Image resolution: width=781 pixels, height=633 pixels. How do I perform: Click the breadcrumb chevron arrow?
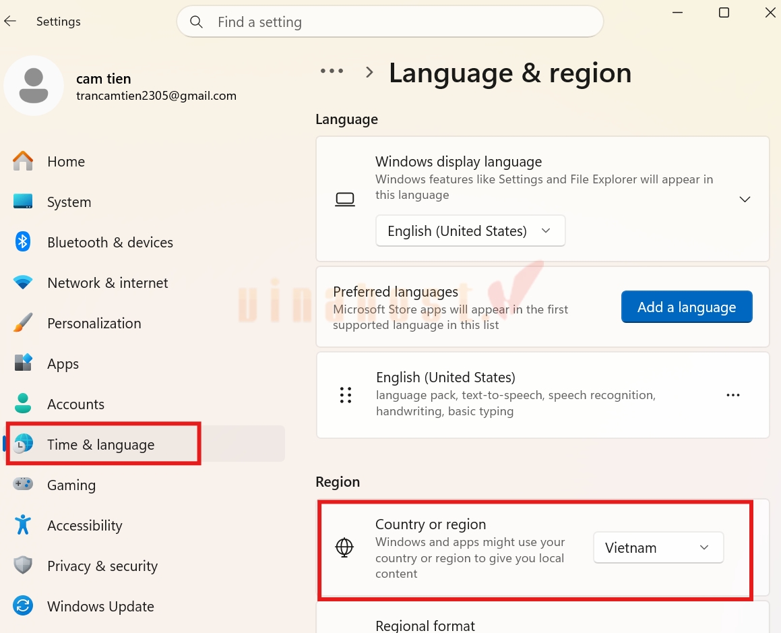[x=369, y=71]
